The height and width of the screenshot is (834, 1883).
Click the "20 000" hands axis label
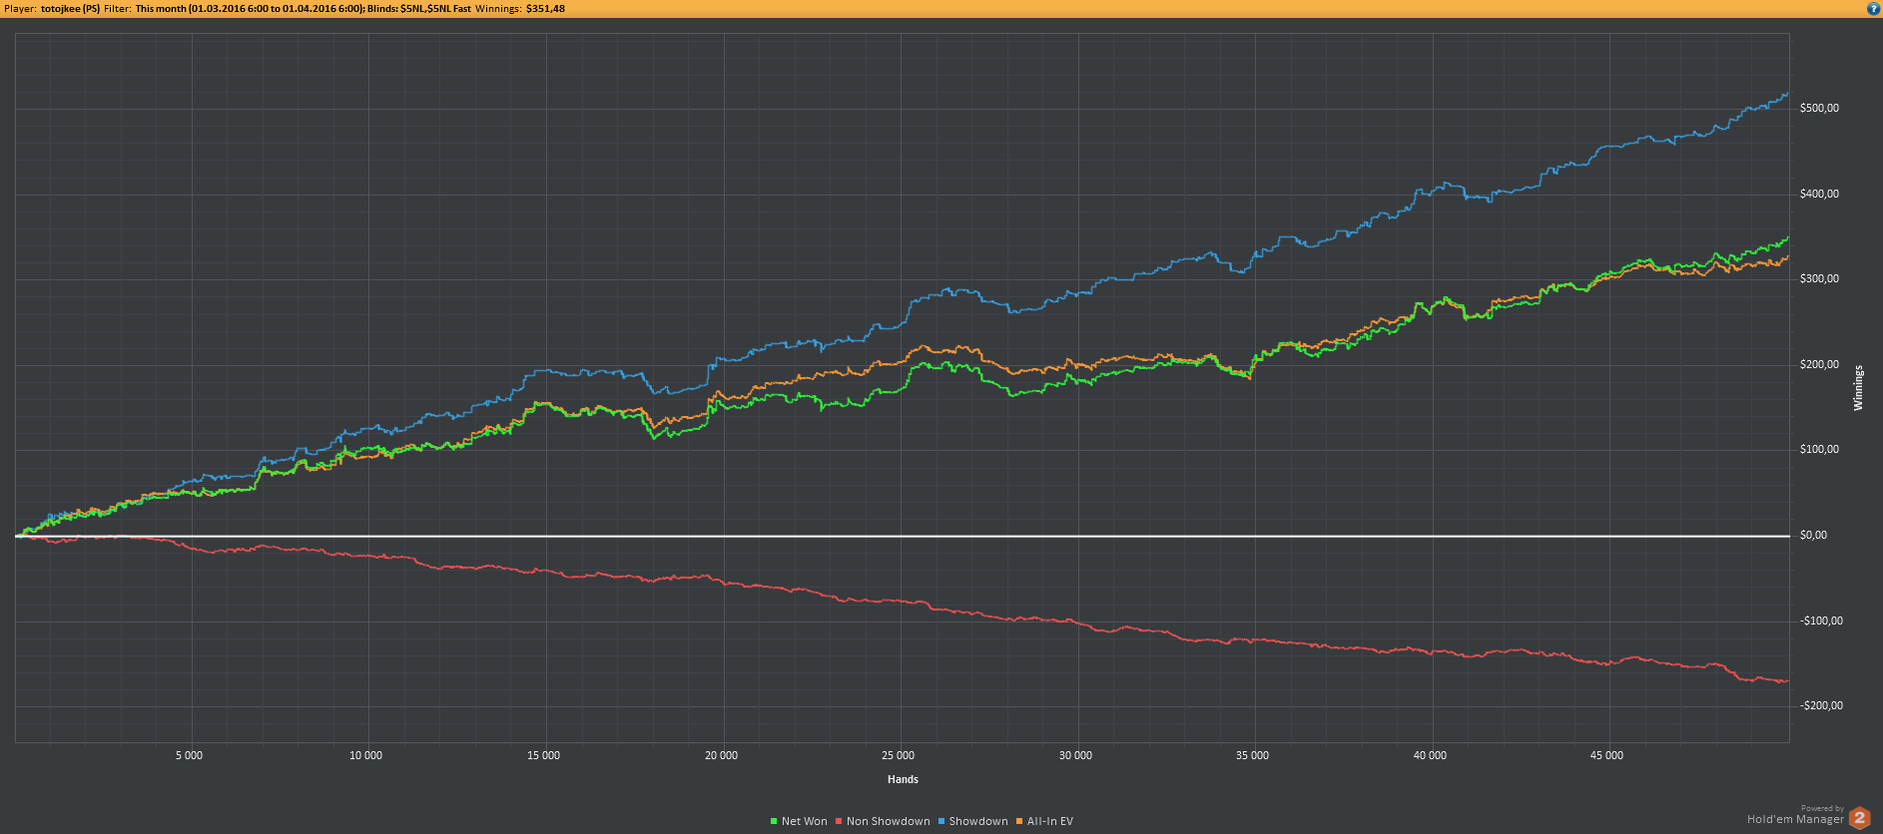pos(721,755)
